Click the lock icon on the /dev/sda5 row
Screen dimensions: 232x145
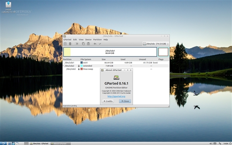coord(79,69)
